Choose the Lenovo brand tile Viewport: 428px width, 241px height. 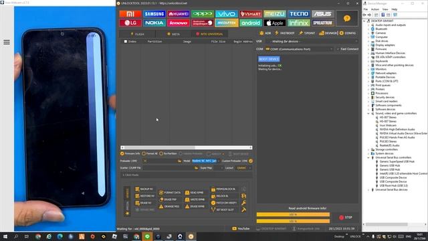(x=179, y=23)
